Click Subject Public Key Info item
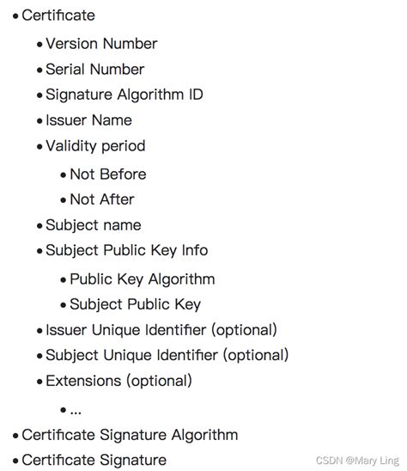This screenshot has width=407, height=471. click(x=127, y=251)
